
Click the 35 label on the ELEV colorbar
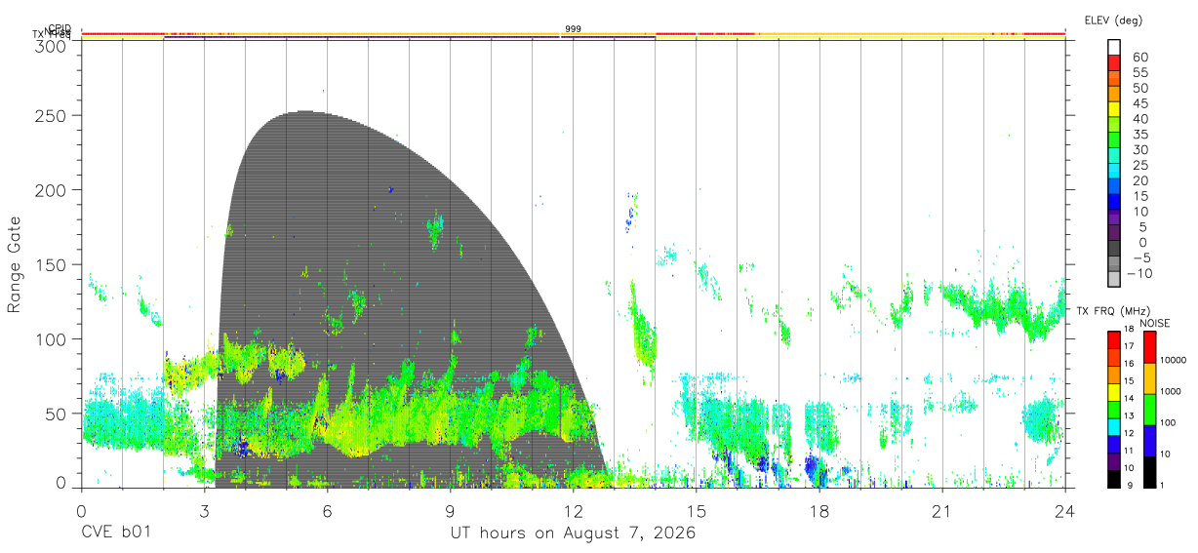coord(1140,135)
